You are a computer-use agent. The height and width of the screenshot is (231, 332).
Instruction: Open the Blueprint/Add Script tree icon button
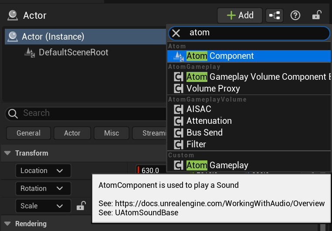tap(274, 15)
